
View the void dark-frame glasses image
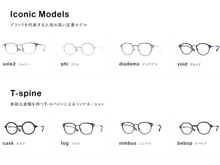pyautogui.click(x=197, y=49)
